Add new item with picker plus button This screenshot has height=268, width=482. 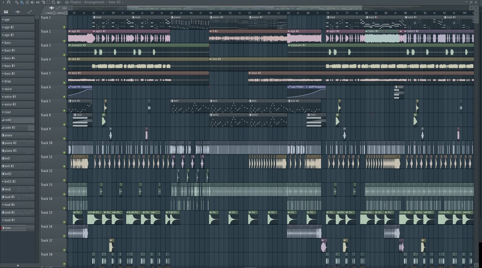click(18, 266)
